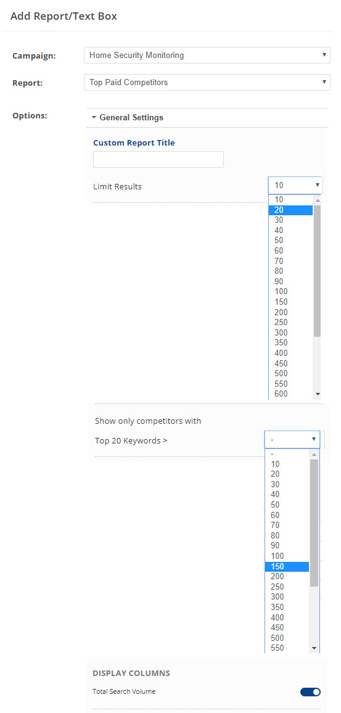Choose 300 in Top 20 Keywords list
The image size is (341, 713).
[x=287, y=597]
